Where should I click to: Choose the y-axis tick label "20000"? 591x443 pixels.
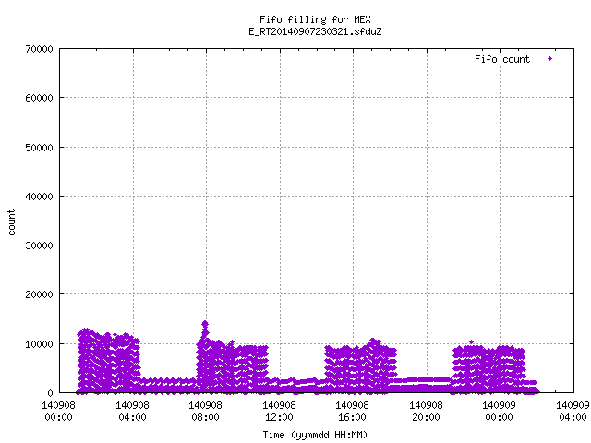coord(39,294)
